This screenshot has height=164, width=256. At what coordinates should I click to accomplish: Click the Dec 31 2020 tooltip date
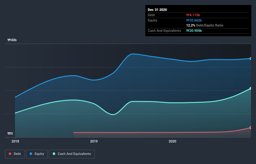coord(157,10)
